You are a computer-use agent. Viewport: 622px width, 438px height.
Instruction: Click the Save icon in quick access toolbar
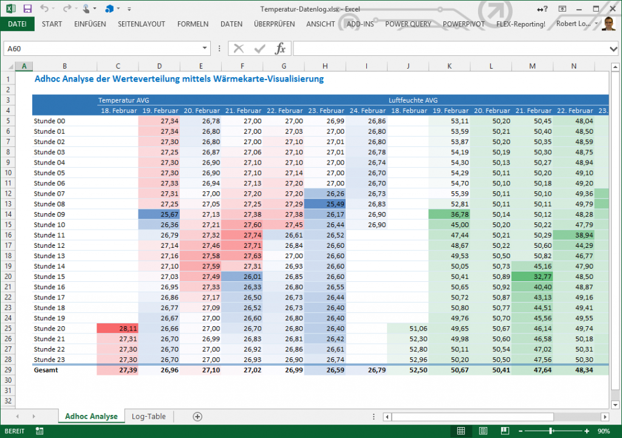[27, 9]
